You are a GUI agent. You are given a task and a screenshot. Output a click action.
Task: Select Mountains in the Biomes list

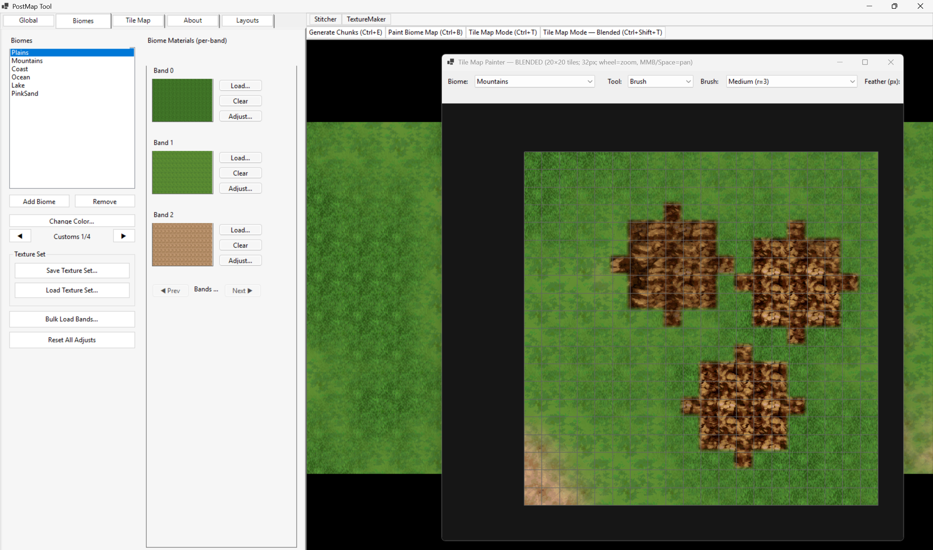(x=27, y=61)
